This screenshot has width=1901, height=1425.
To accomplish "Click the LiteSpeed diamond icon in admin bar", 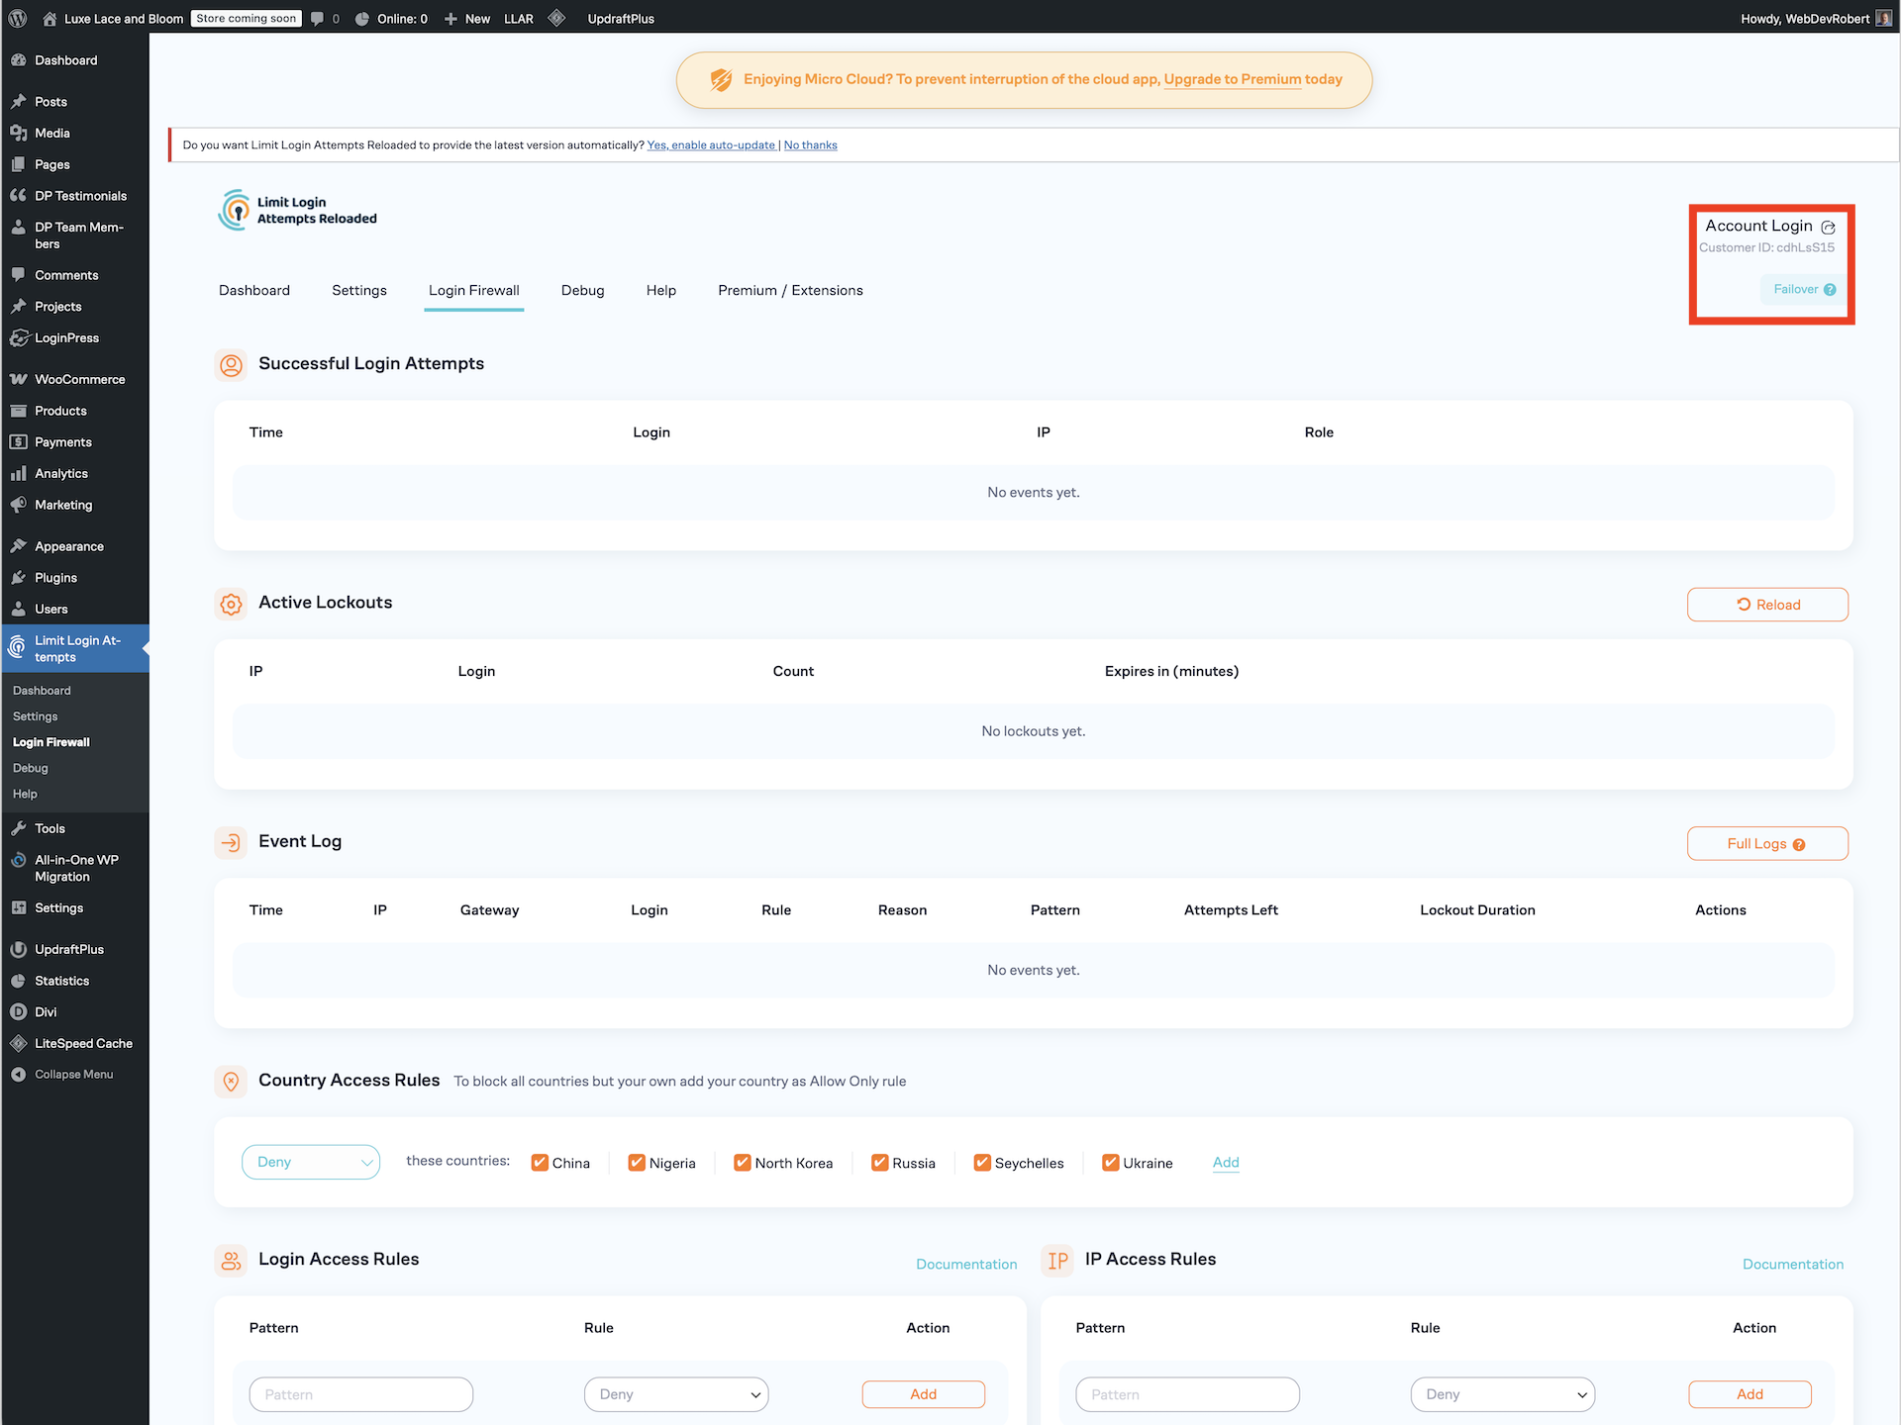I will click(x=556, y=18).
